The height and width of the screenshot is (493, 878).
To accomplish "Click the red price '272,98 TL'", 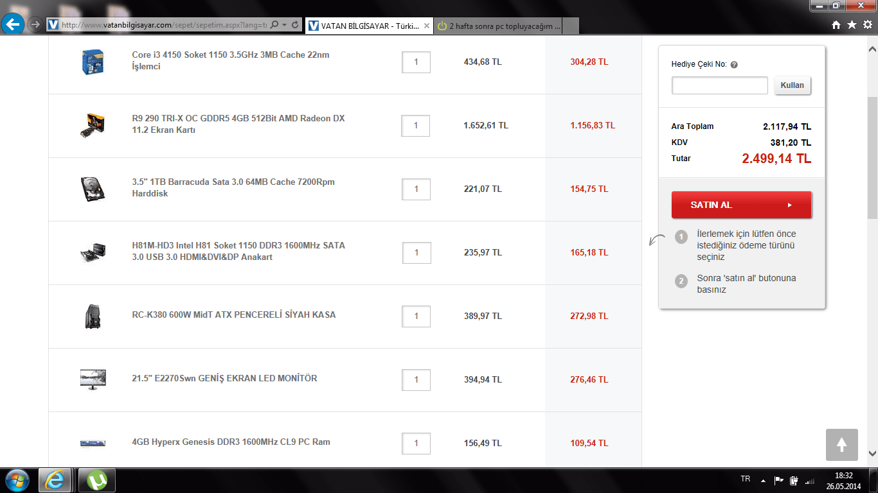I will tap(589, 316).
